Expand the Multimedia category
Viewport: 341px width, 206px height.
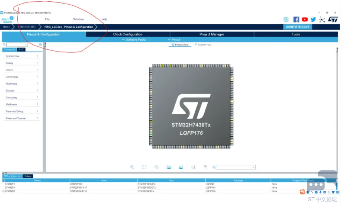pos(22,84)
